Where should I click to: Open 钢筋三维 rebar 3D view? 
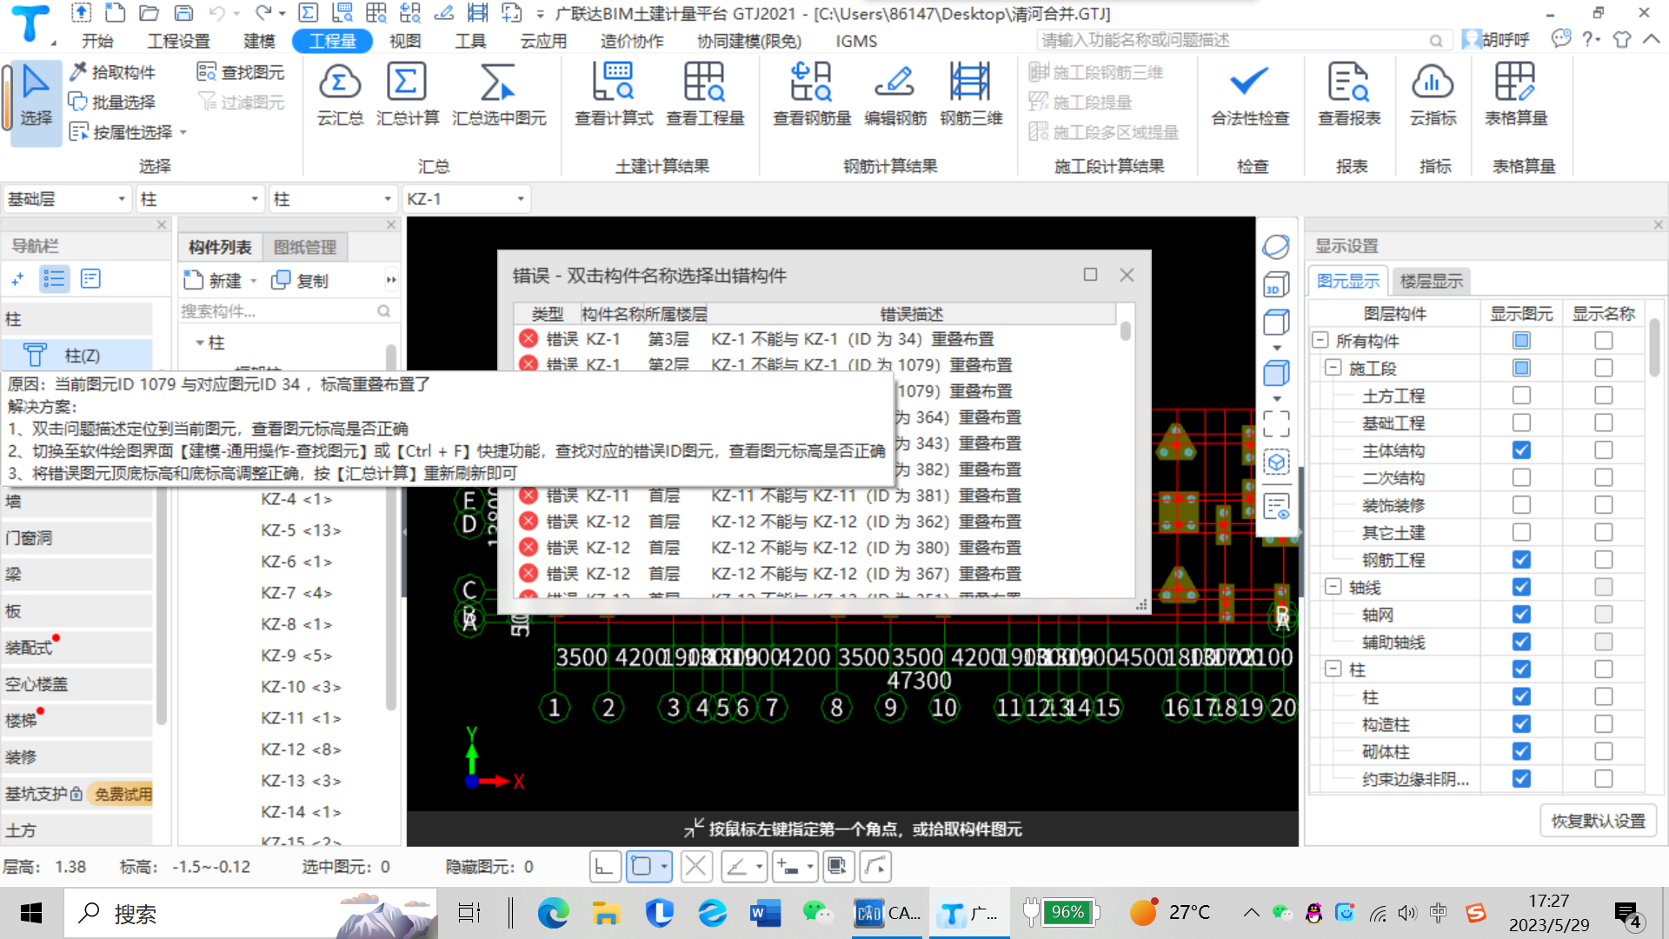971,94
